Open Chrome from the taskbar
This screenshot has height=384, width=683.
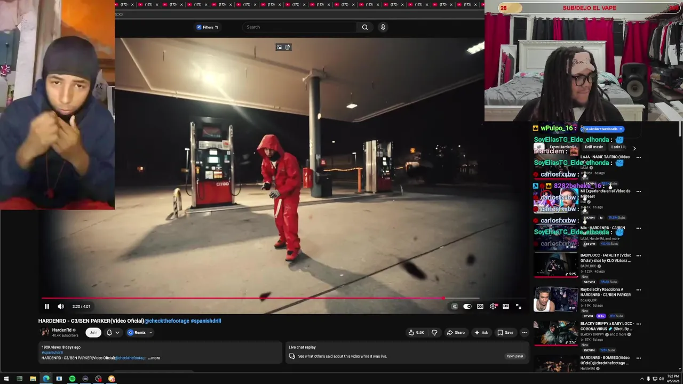(112, 379)
